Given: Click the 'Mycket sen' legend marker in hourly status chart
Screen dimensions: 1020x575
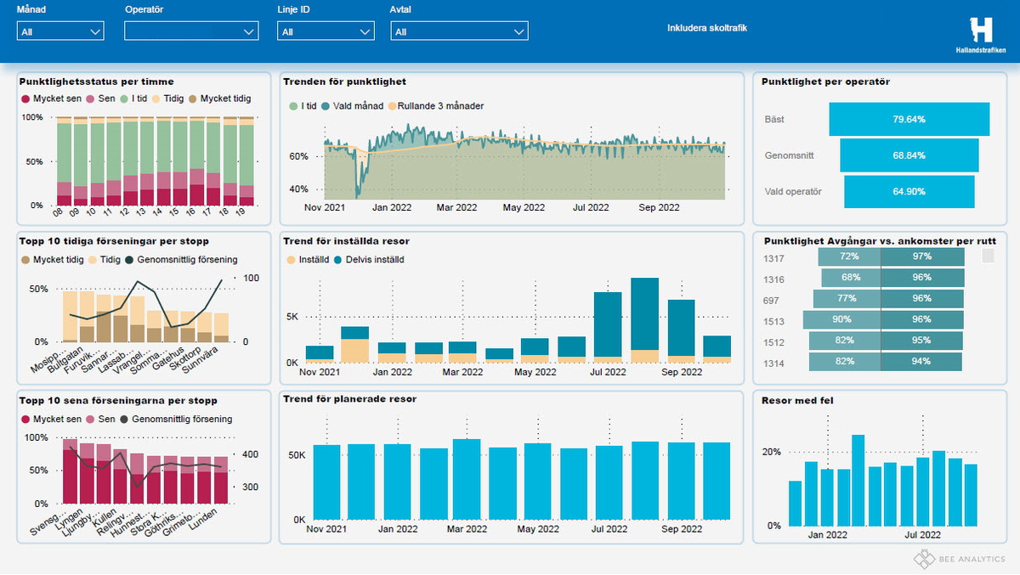Looking at the screenshot, I should coord(25,99).
